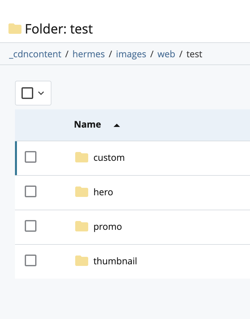Click the thumbnail folder icon
This screenshot has width=250, height=319.
[82, 261]
